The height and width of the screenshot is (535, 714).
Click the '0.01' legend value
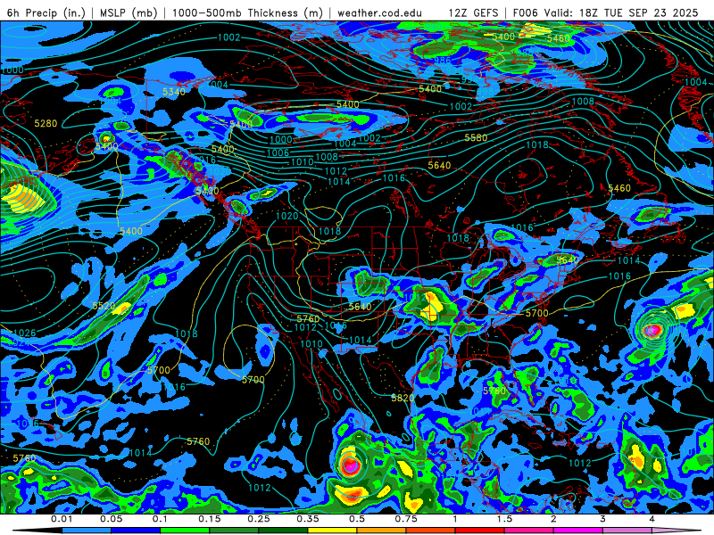tap(62, 519)
